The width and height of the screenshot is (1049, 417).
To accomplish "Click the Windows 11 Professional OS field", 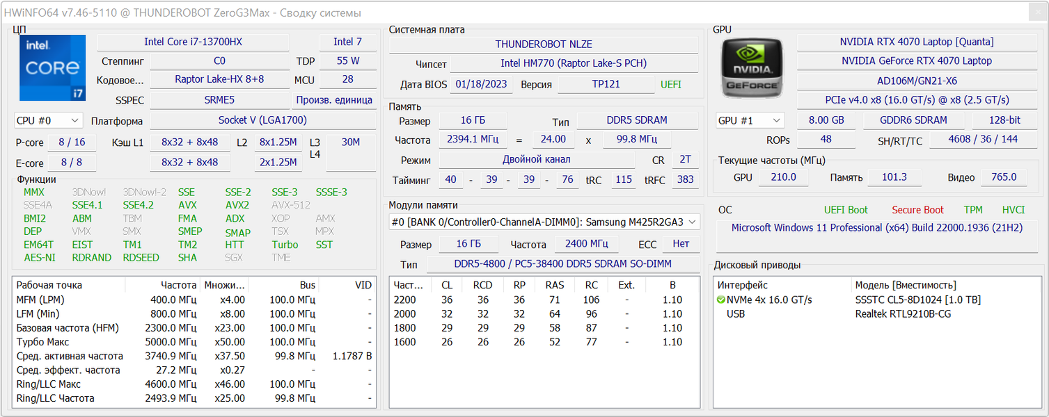I will [x=876, y=228].
